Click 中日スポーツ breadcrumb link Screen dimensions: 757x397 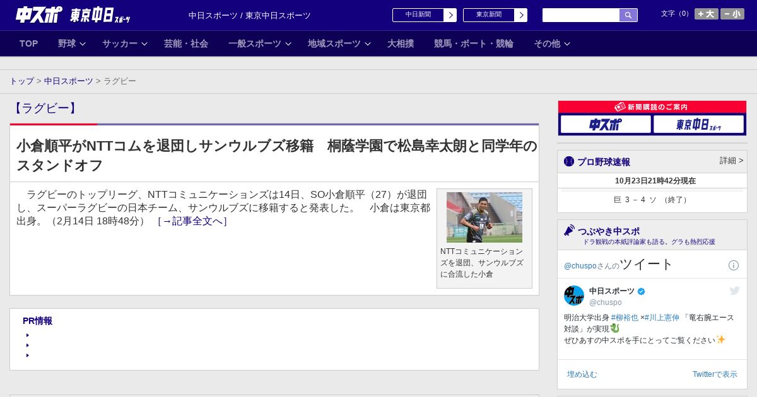pyautogui.click(x=69, y=81)
